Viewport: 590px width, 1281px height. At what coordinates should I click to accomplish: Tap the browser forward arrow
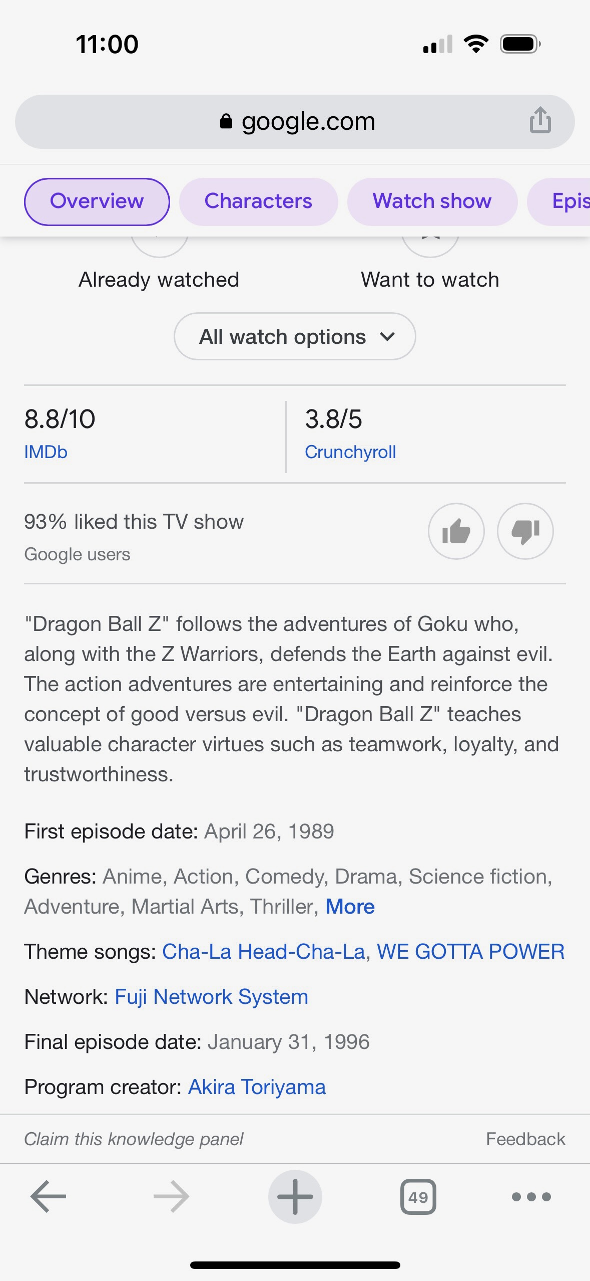pyautogui.click(x=171, y=1196)
